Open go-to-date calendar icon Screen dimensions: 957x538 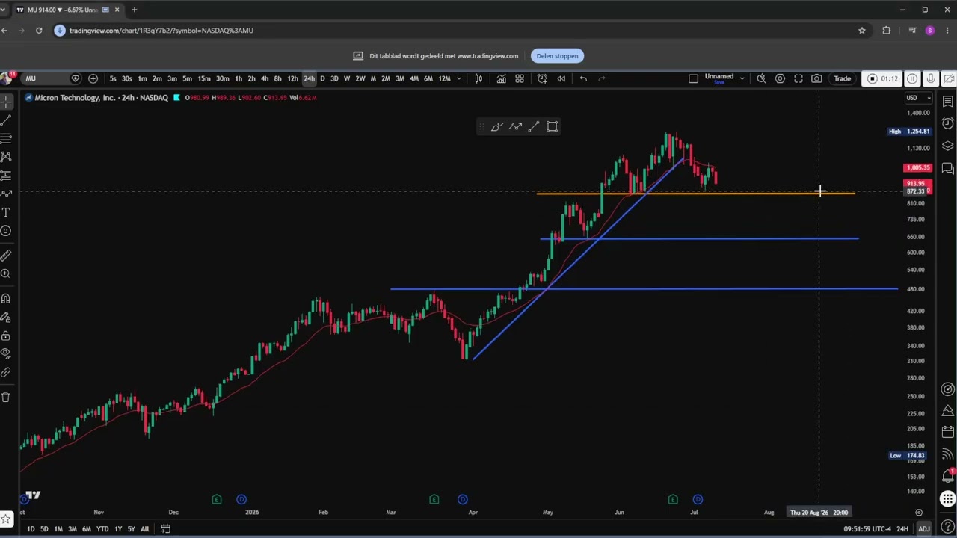click(165, 529)
